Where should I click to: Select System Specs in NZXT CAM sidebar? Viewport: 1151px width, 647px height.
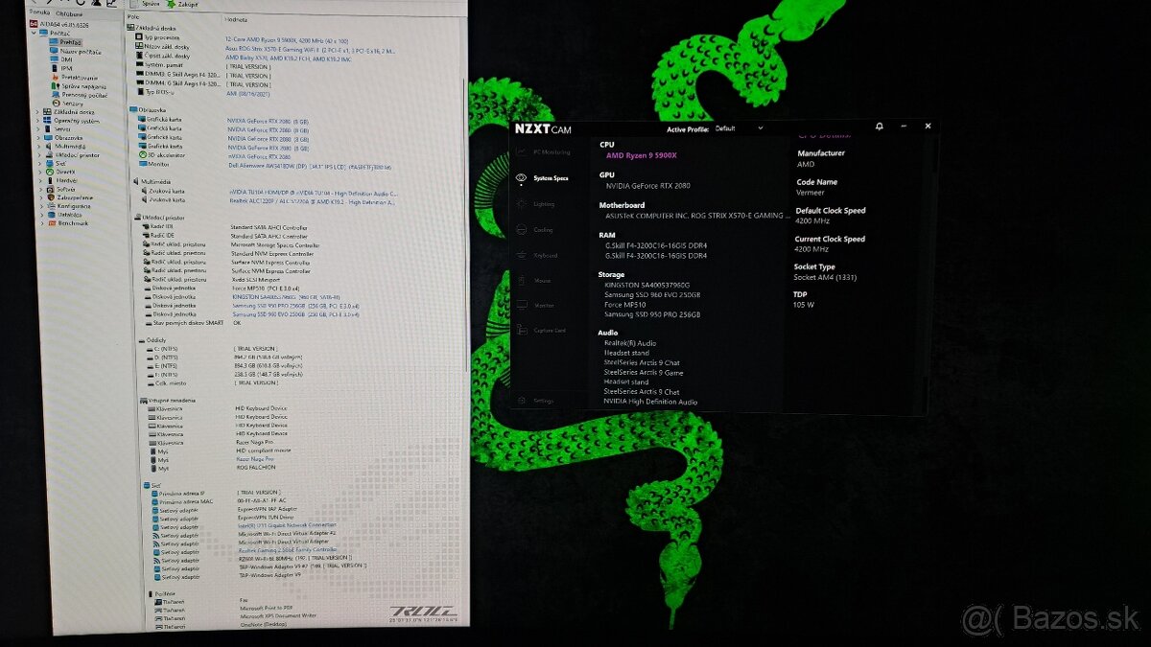coord(543,178)
